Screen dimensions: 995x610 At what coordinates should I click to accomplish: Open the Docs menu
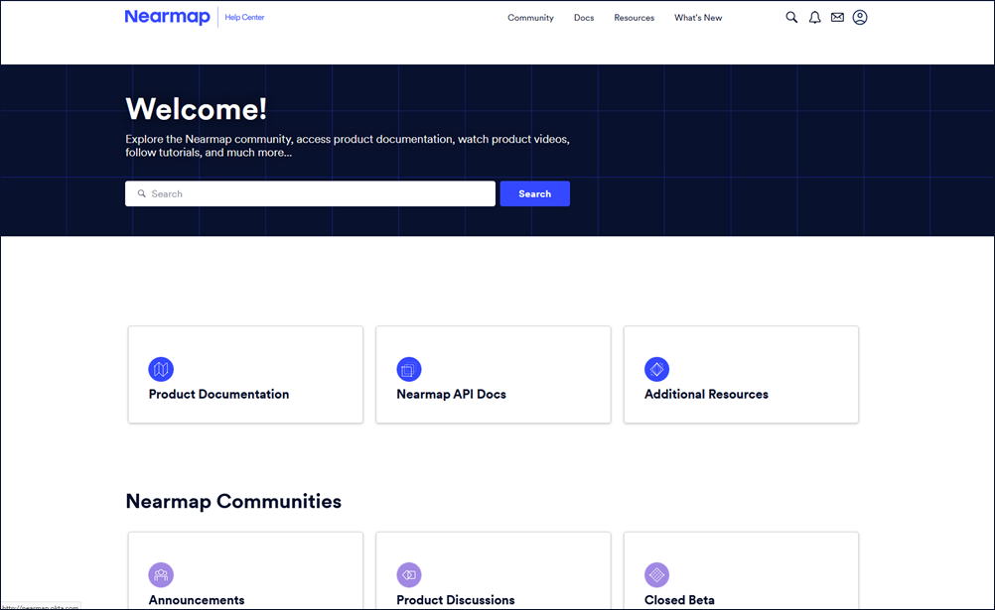[584, 18]
